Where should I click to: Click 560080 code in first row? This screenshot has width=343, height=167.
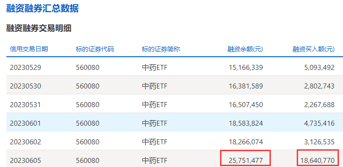pyautogui.click(x=88, y=68)
